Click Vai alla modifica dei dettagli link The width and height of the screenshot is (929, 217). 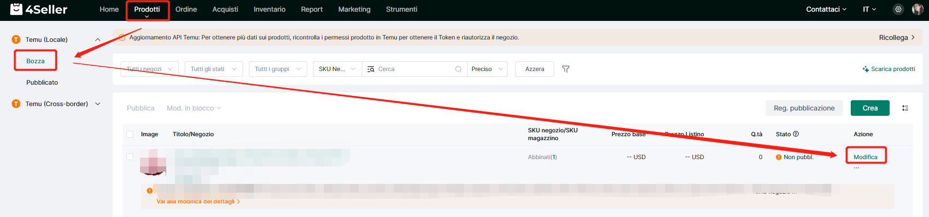(x=198, y=201)
